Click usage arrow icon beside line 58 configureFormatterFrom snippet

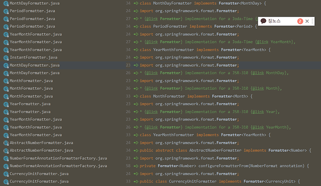click(136, 166)
